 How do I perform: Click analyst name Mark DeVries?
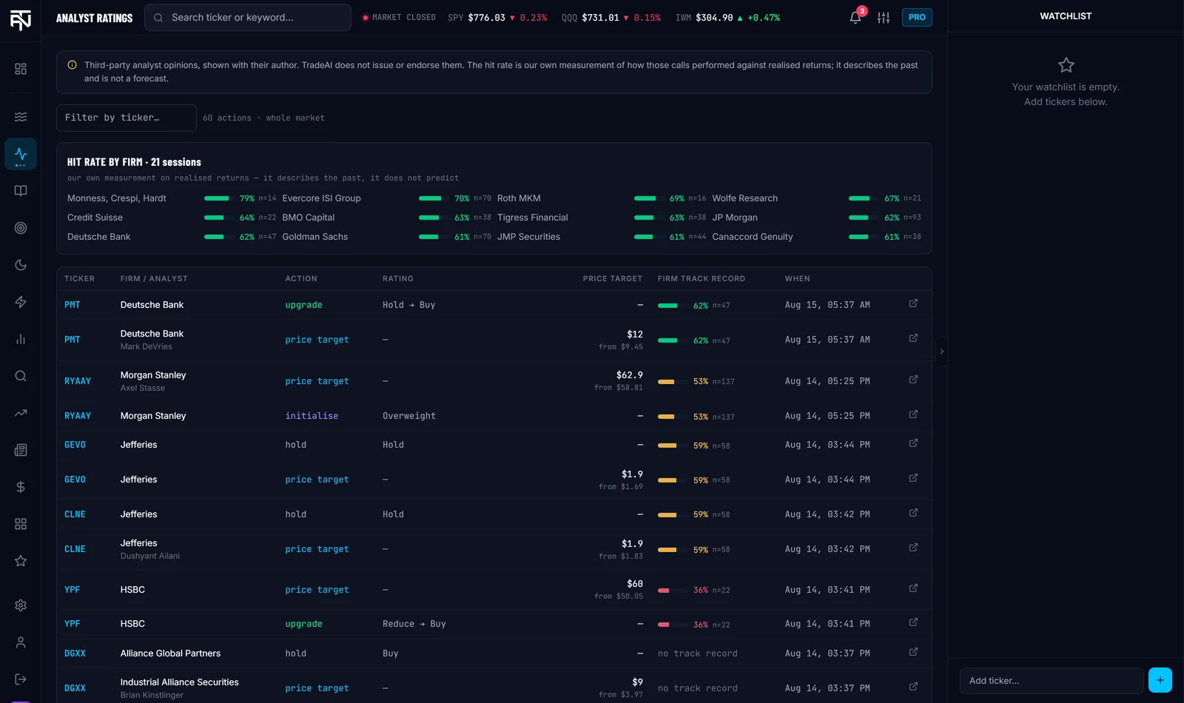coord(147,347)
